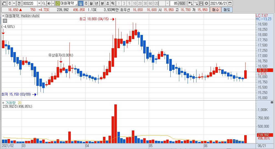
Task: Select interval 60 button
Action: [x=150, y=3]
